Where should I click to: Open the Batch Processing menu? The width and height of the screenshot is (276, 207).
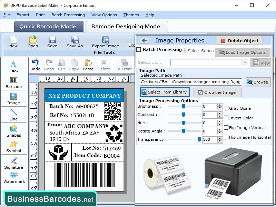point(68,15)
